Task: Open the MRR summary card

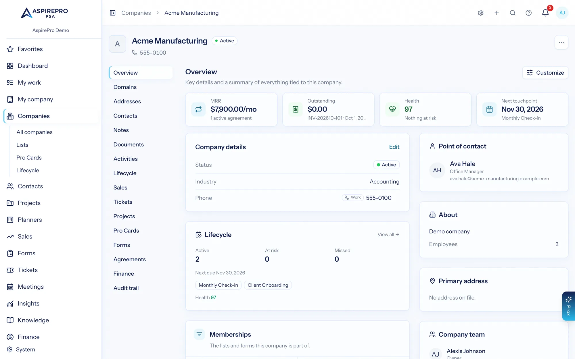Action: click(231, 109)
